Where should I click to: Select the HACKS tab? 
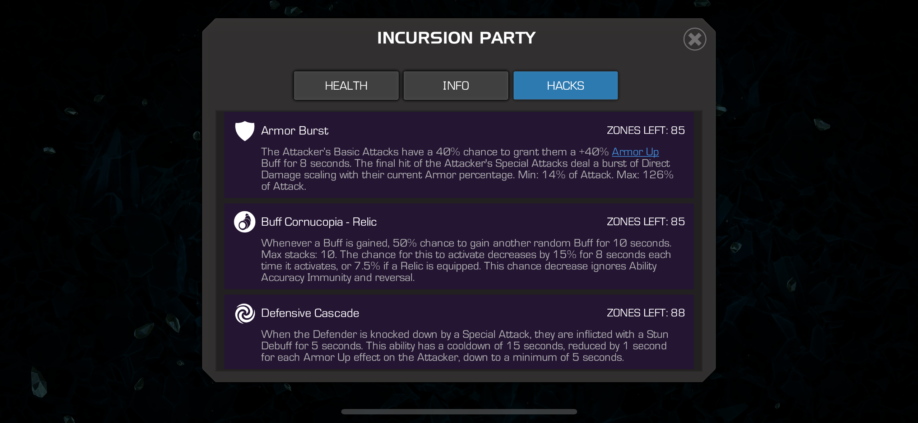(x=565, y=85)
